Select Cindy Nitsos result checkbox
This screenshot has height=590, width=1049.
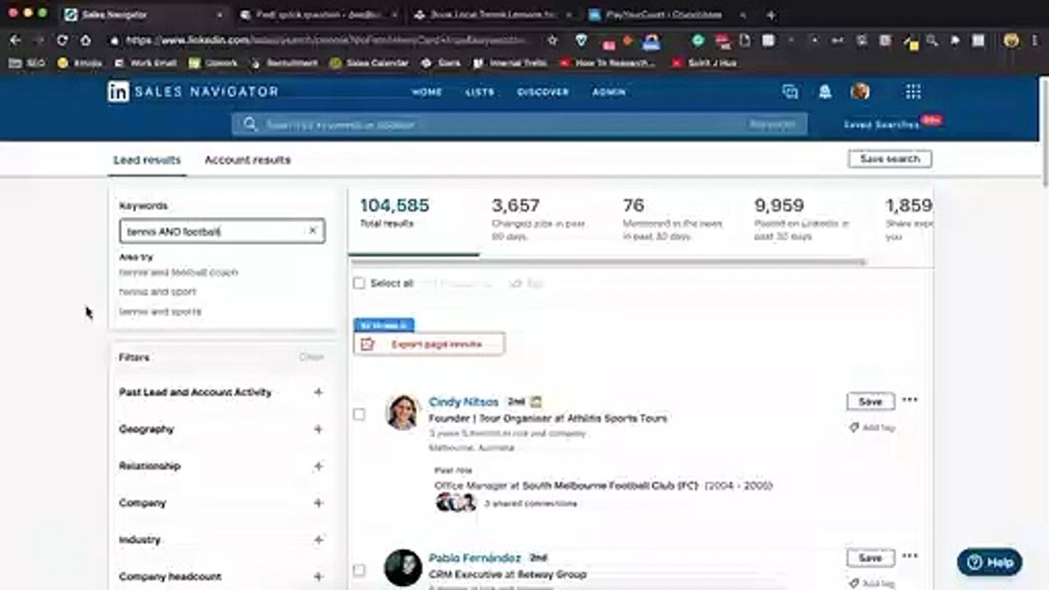(359, 414)
